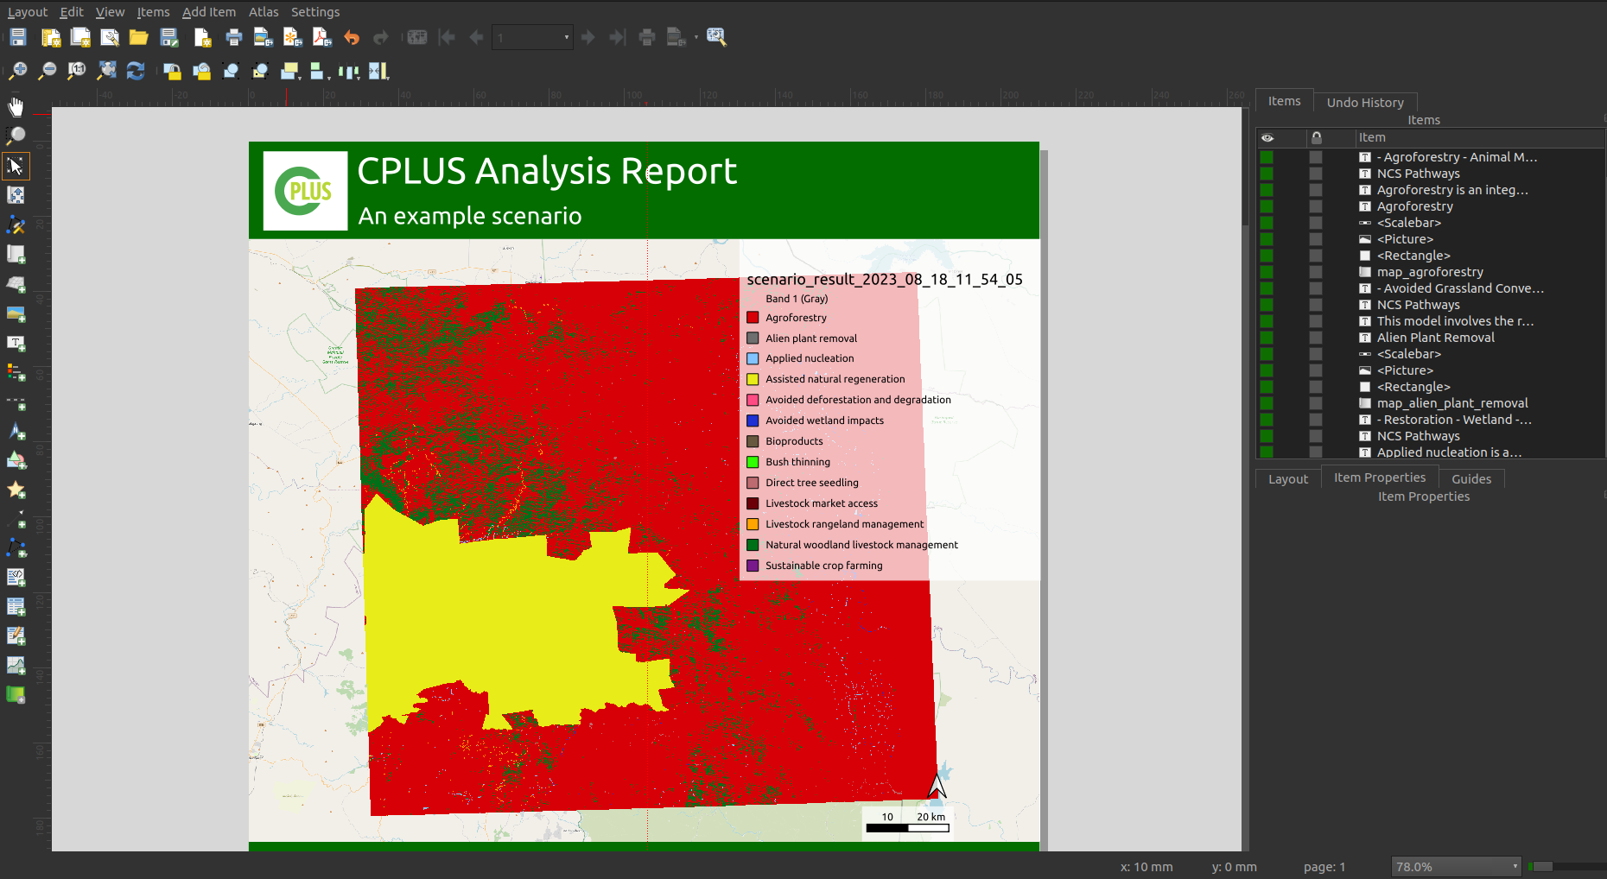Click Zoom to 100% icon
This screenshot has height=879, width=1607.
click(x=77, y=71)
